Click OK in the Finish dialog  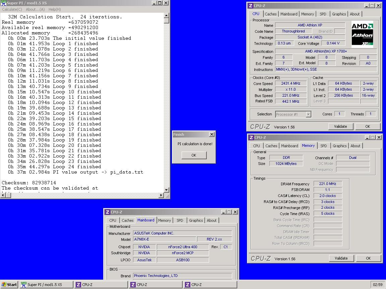pyautogui.click(x=194, y=155)
